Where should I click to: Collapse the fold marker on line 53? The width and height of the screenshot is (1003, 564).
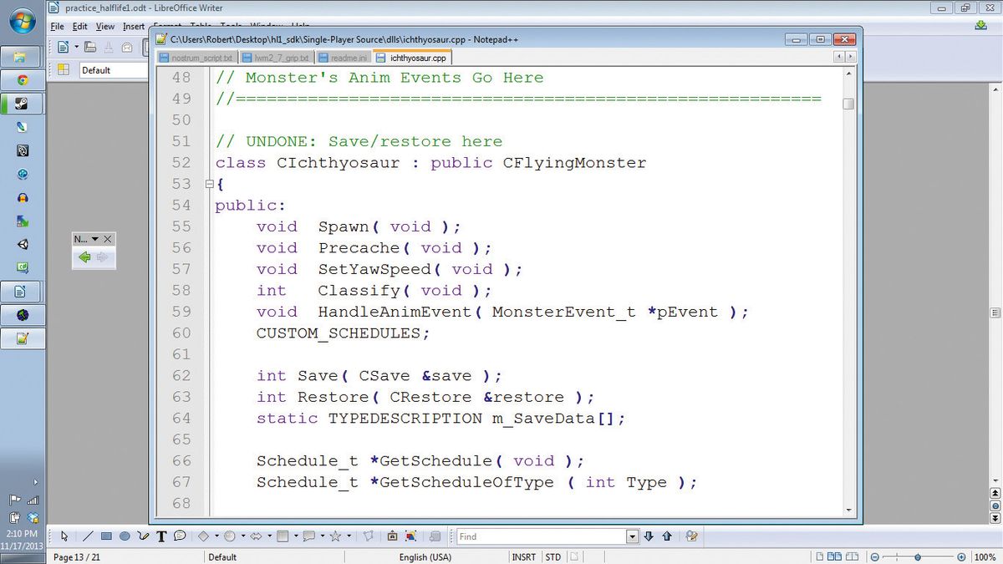point(209,184)
